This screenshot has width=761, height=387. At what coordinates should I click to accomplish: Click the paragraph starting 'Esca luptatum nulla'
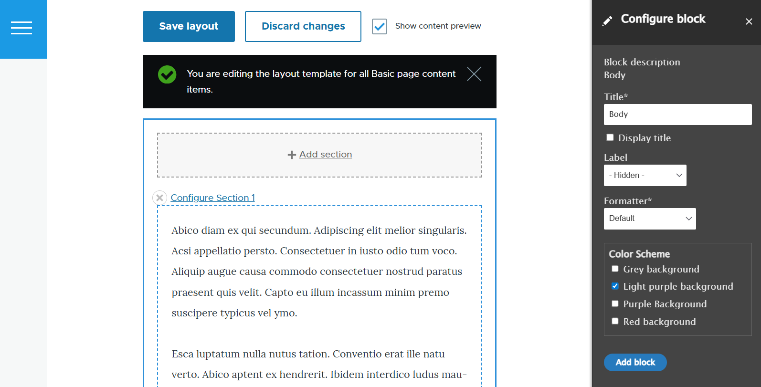tap(319, 364)
